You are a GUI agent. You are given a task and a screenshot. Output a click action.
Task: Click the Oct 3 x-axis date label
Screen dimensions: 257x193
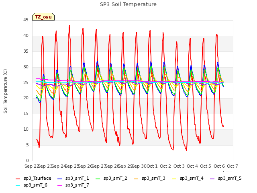click(179, 166)
